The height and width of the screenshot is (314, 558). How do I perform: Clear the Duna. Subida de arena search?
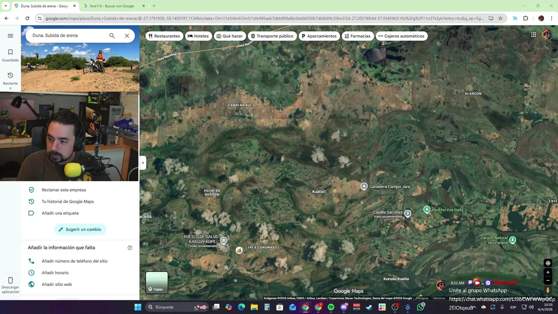tap(127, 36)
